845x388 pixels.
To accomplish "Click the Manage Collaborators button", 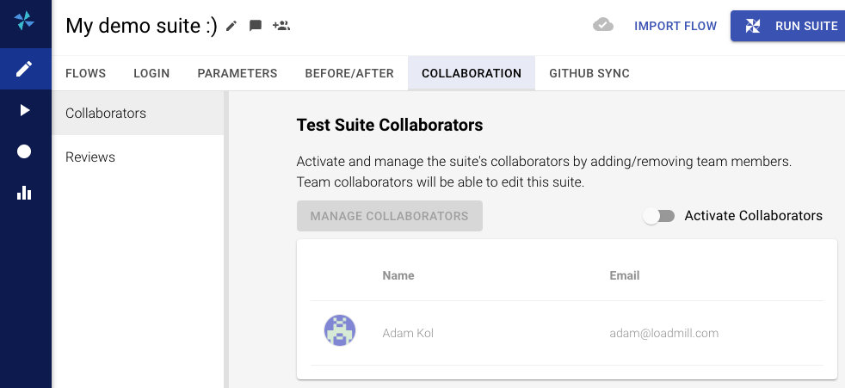I will pos(389,216).
